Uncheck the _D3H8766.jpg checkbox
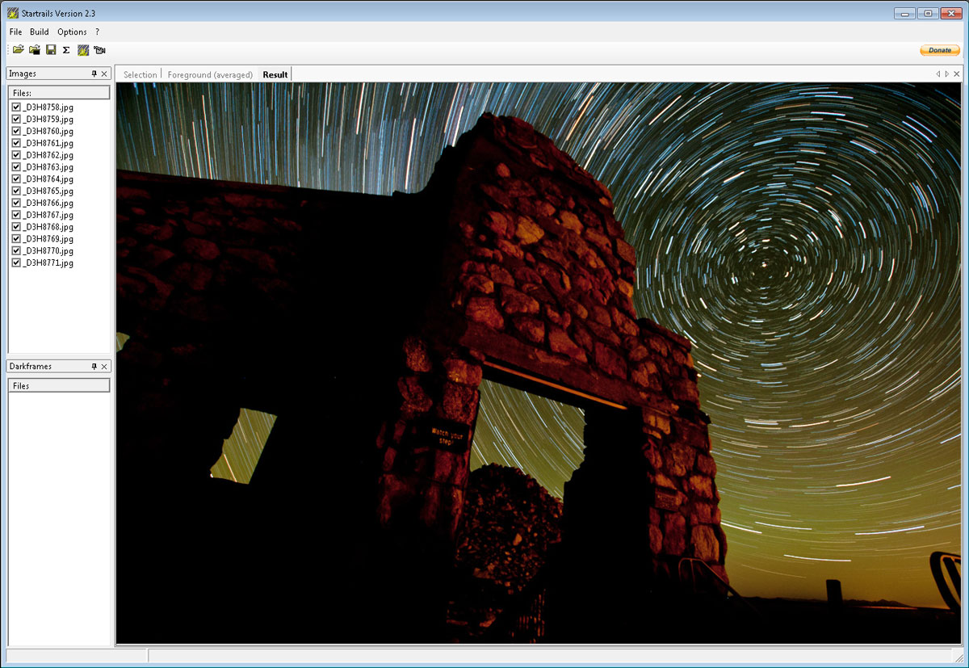Image resolution: width=969 pixels, height=668 pixels. click(x=16, y=203)
